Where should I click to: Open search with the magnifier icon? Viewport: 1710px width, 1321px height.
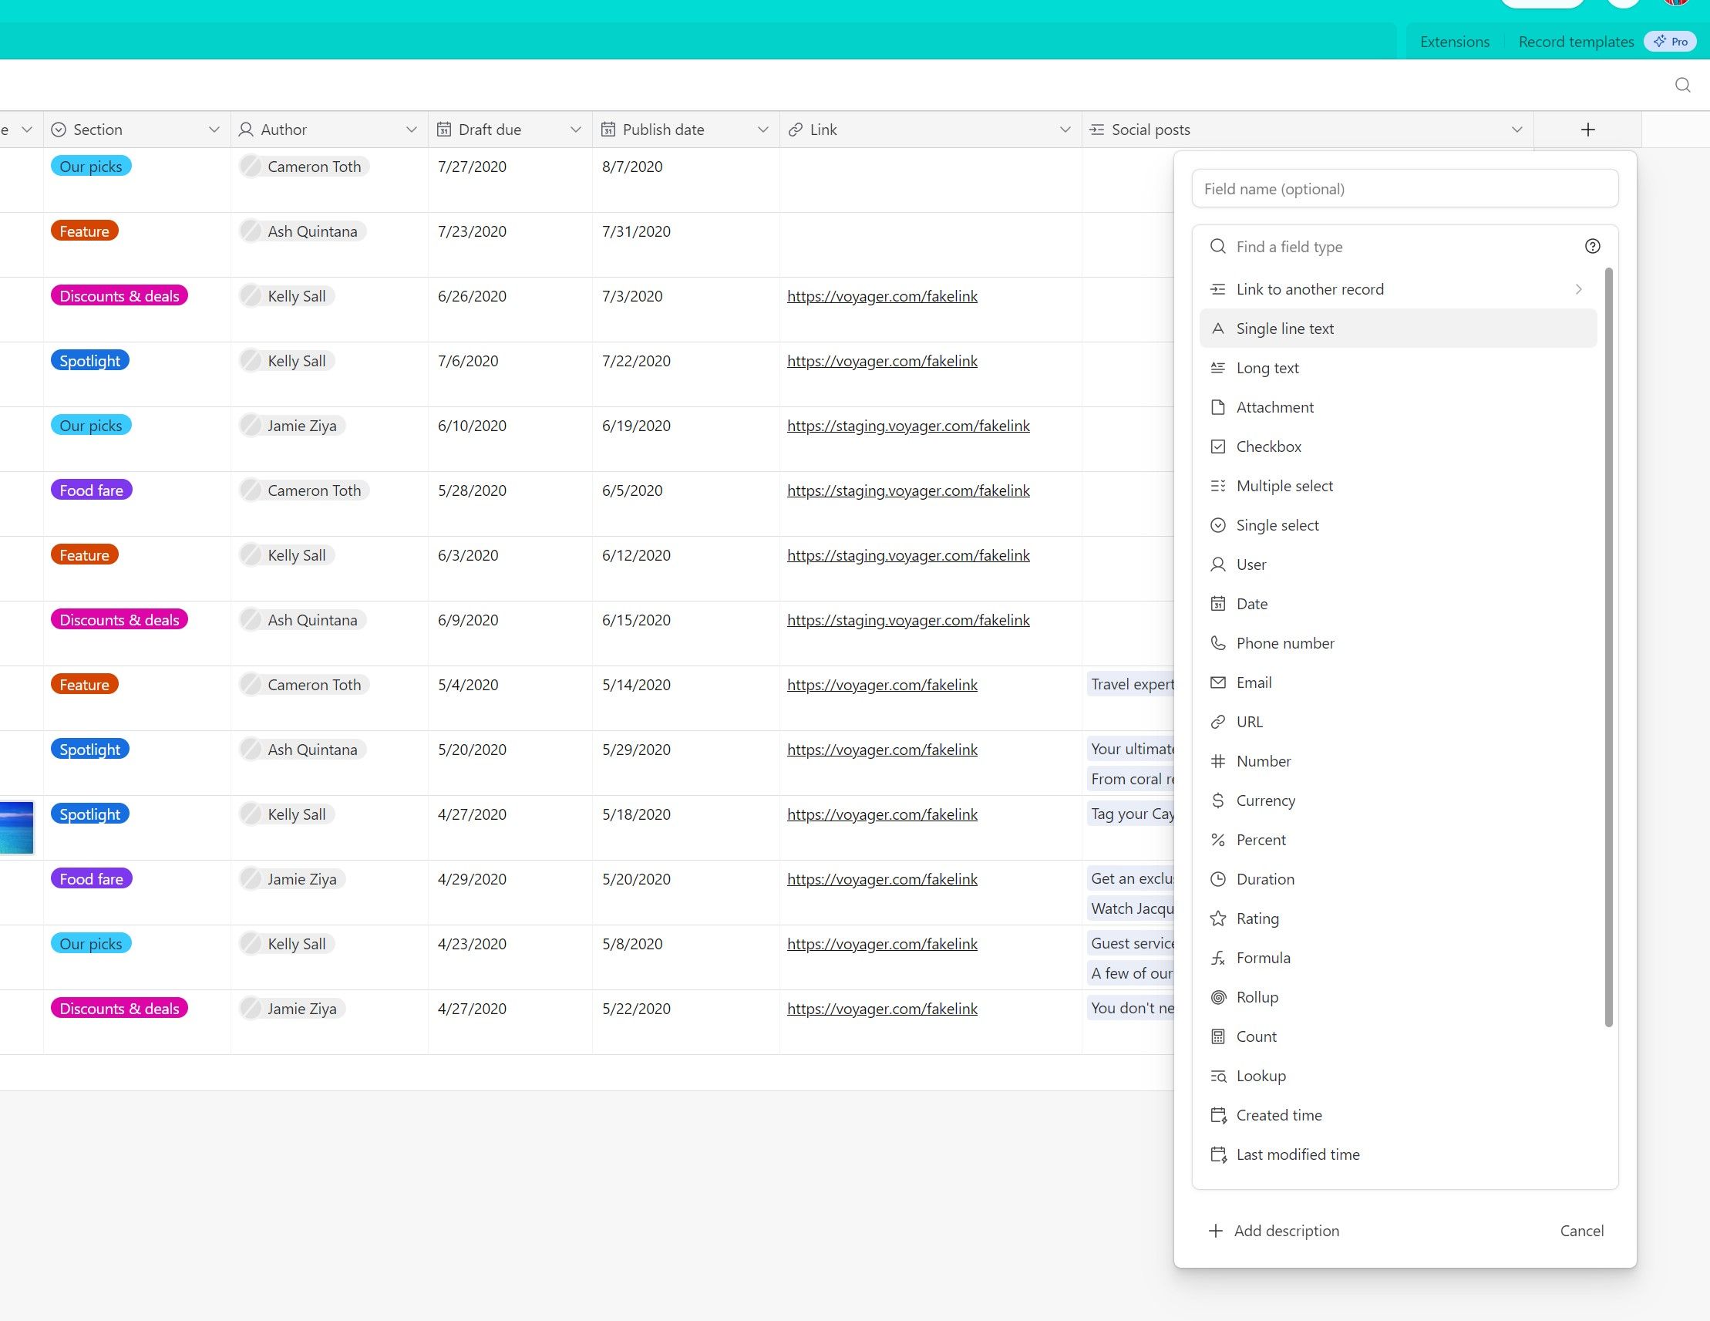coord(1682,85)
